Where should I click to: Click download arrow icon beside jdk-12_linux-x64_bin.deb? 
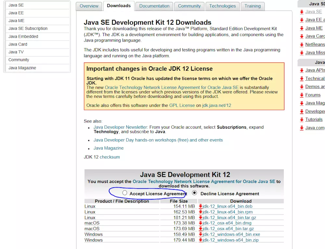point(201,206)
